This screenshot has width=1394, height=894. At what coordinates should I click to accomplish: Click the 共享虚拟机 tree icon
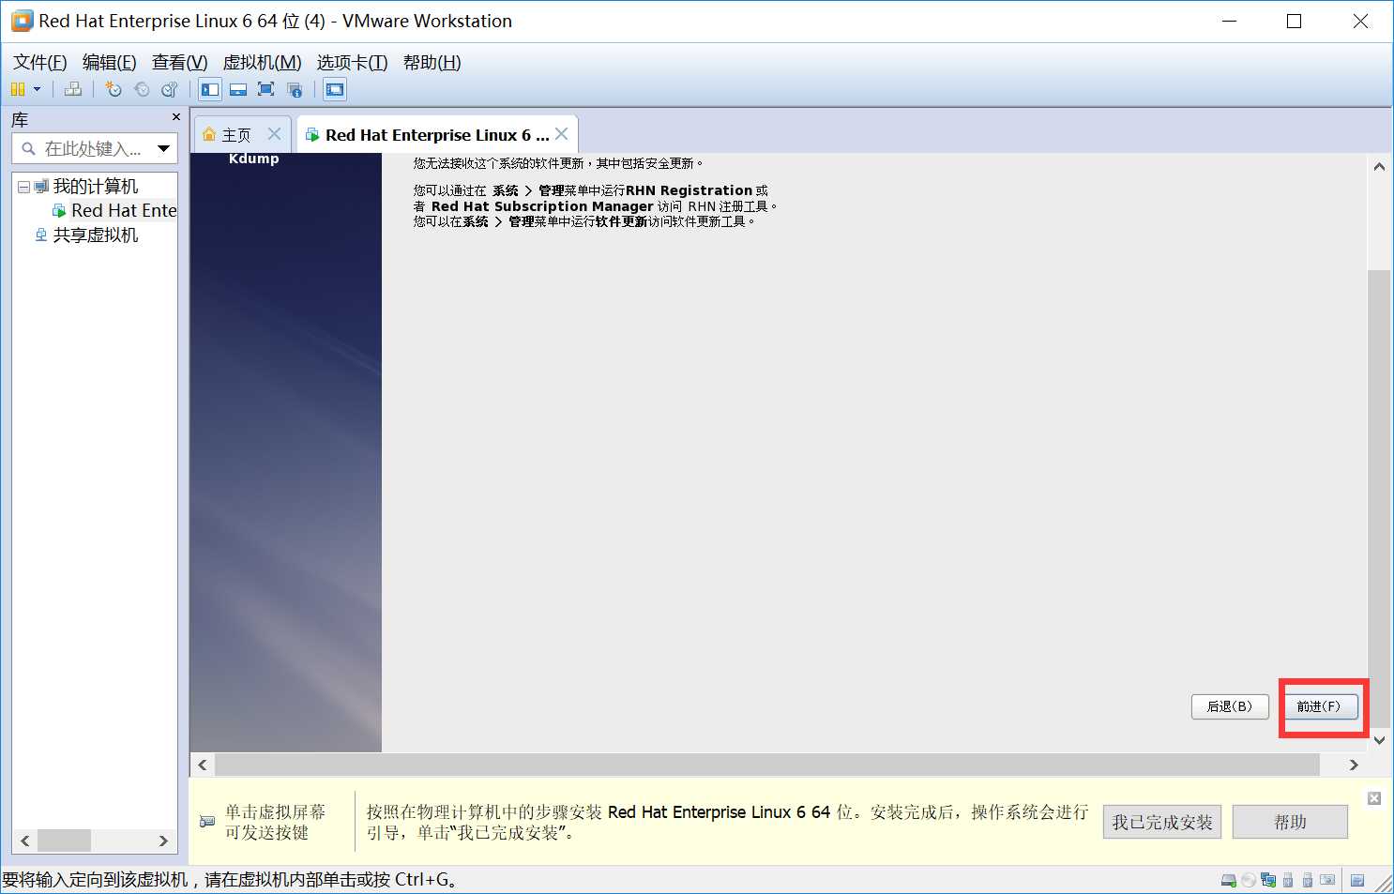tap(41, 235)
